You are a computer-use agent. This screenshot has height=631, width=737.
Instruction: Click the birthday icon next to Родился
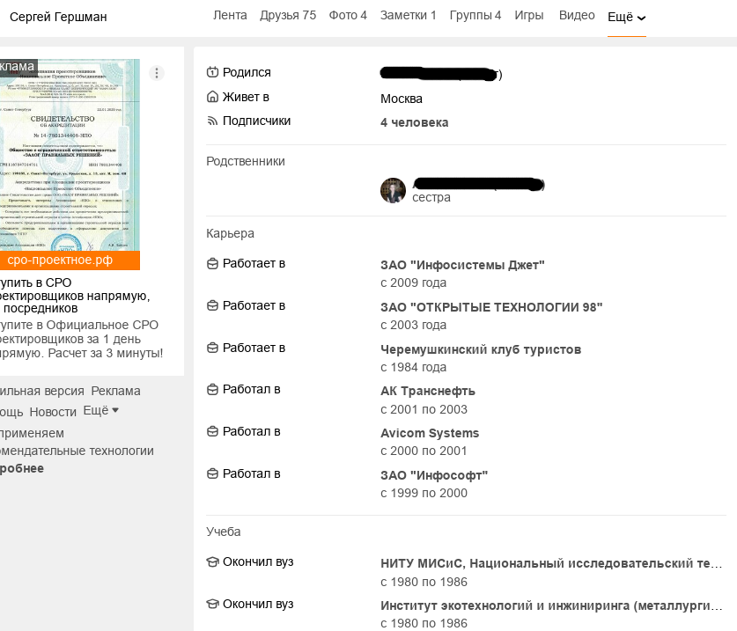tap(212, 73)
